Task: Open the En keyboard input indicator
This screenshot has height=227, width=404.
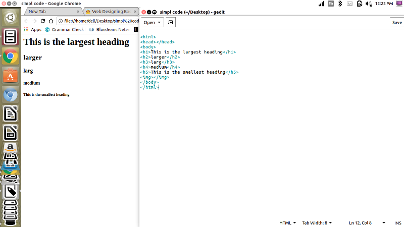Action: pyautogui.click(x=331, y=4)
